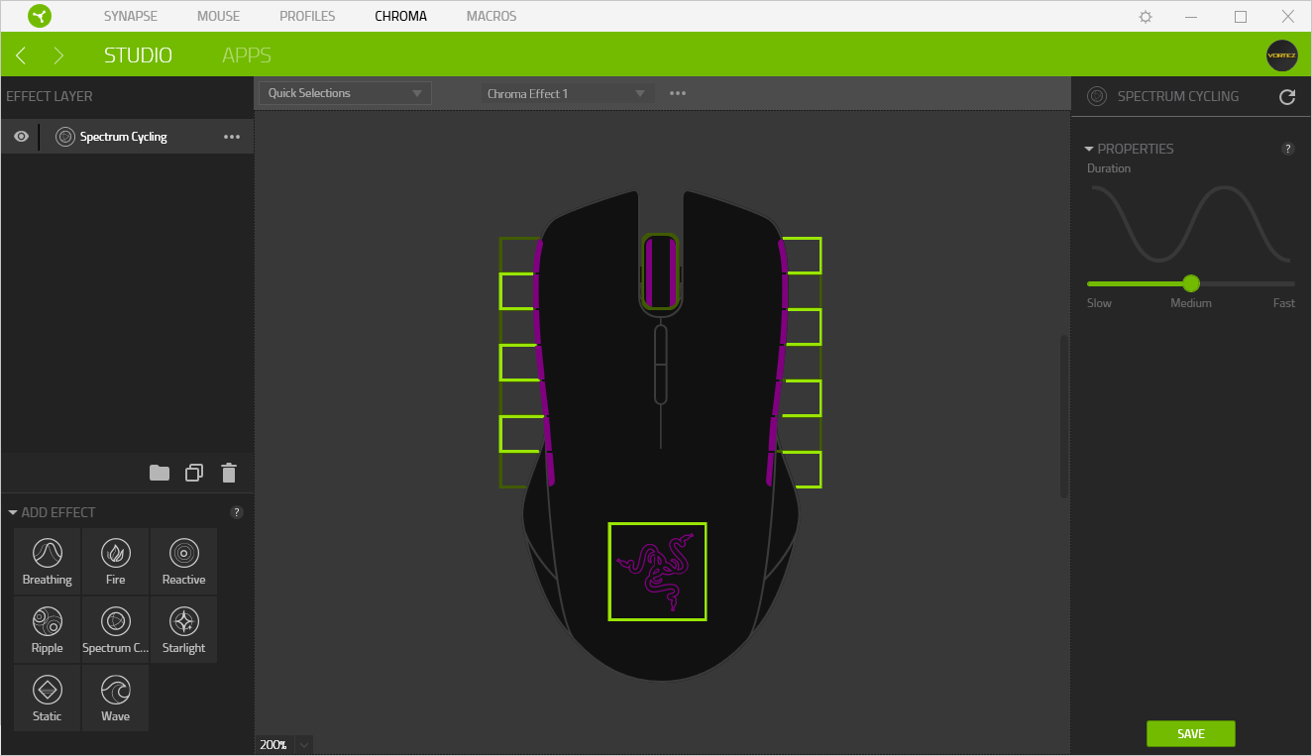
Task: Open the Macros tab
Action: point(492,16)
